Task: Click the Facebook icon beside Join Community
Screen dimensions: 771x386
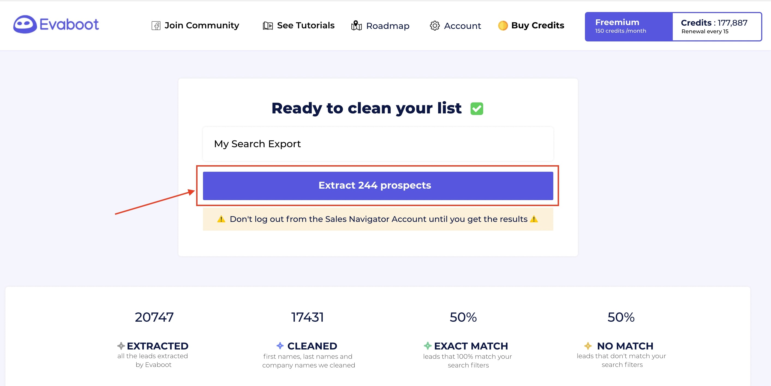Action: tap(156, 26)
